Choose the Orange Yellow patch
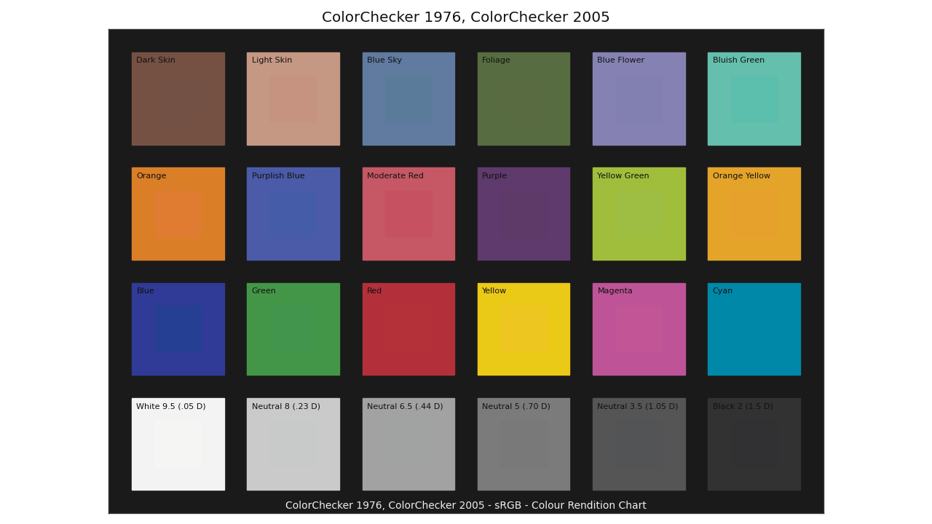Screen dimensions: 932x524 [754, 214]
